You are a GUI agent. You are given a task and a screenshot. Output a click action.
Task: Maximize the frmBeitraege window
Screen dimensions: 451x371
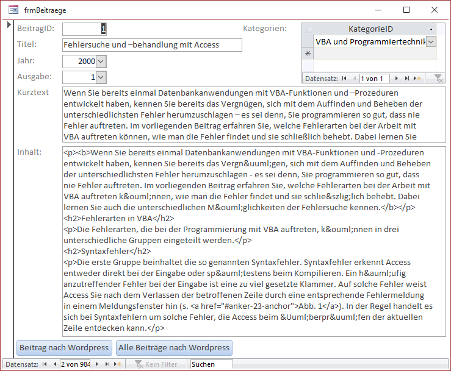[406, 10]
